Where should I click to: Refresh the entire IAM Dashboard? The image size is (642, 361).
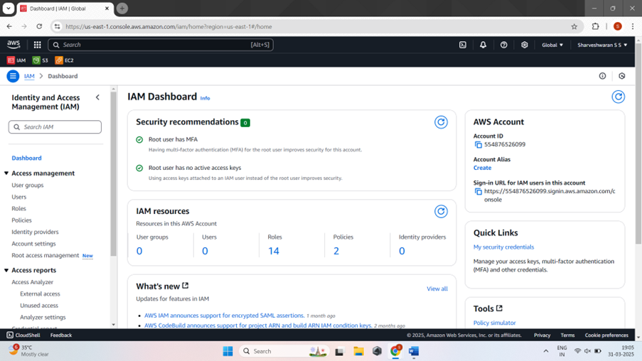point(619,97)
